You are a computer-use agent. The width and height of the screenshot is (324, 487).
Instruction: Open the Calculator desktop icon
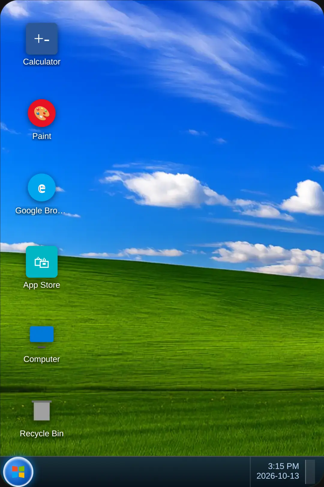(42, 39)
